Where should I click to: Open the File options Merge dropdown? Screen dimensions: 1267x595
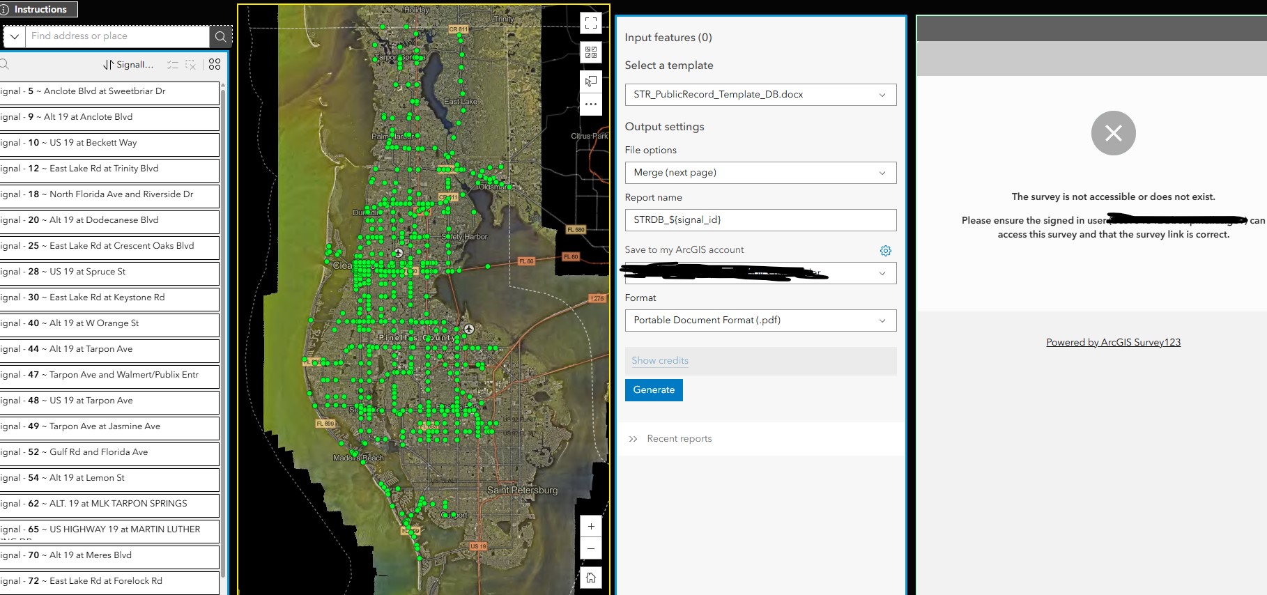click(x=760, y=173)
